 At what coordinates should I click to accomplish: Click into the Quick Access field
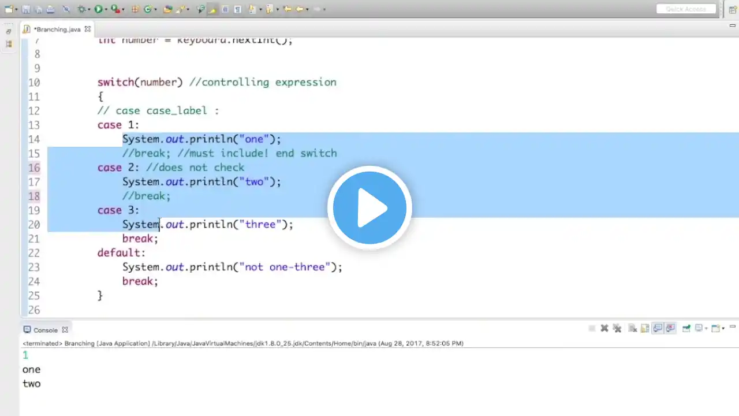[686, 9]
